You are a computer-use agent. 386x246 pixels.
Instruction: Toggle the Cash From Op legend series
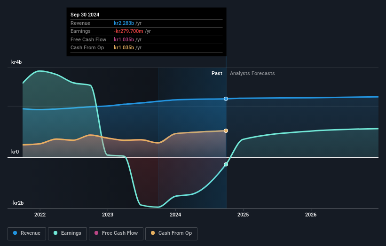pos(171,233)
